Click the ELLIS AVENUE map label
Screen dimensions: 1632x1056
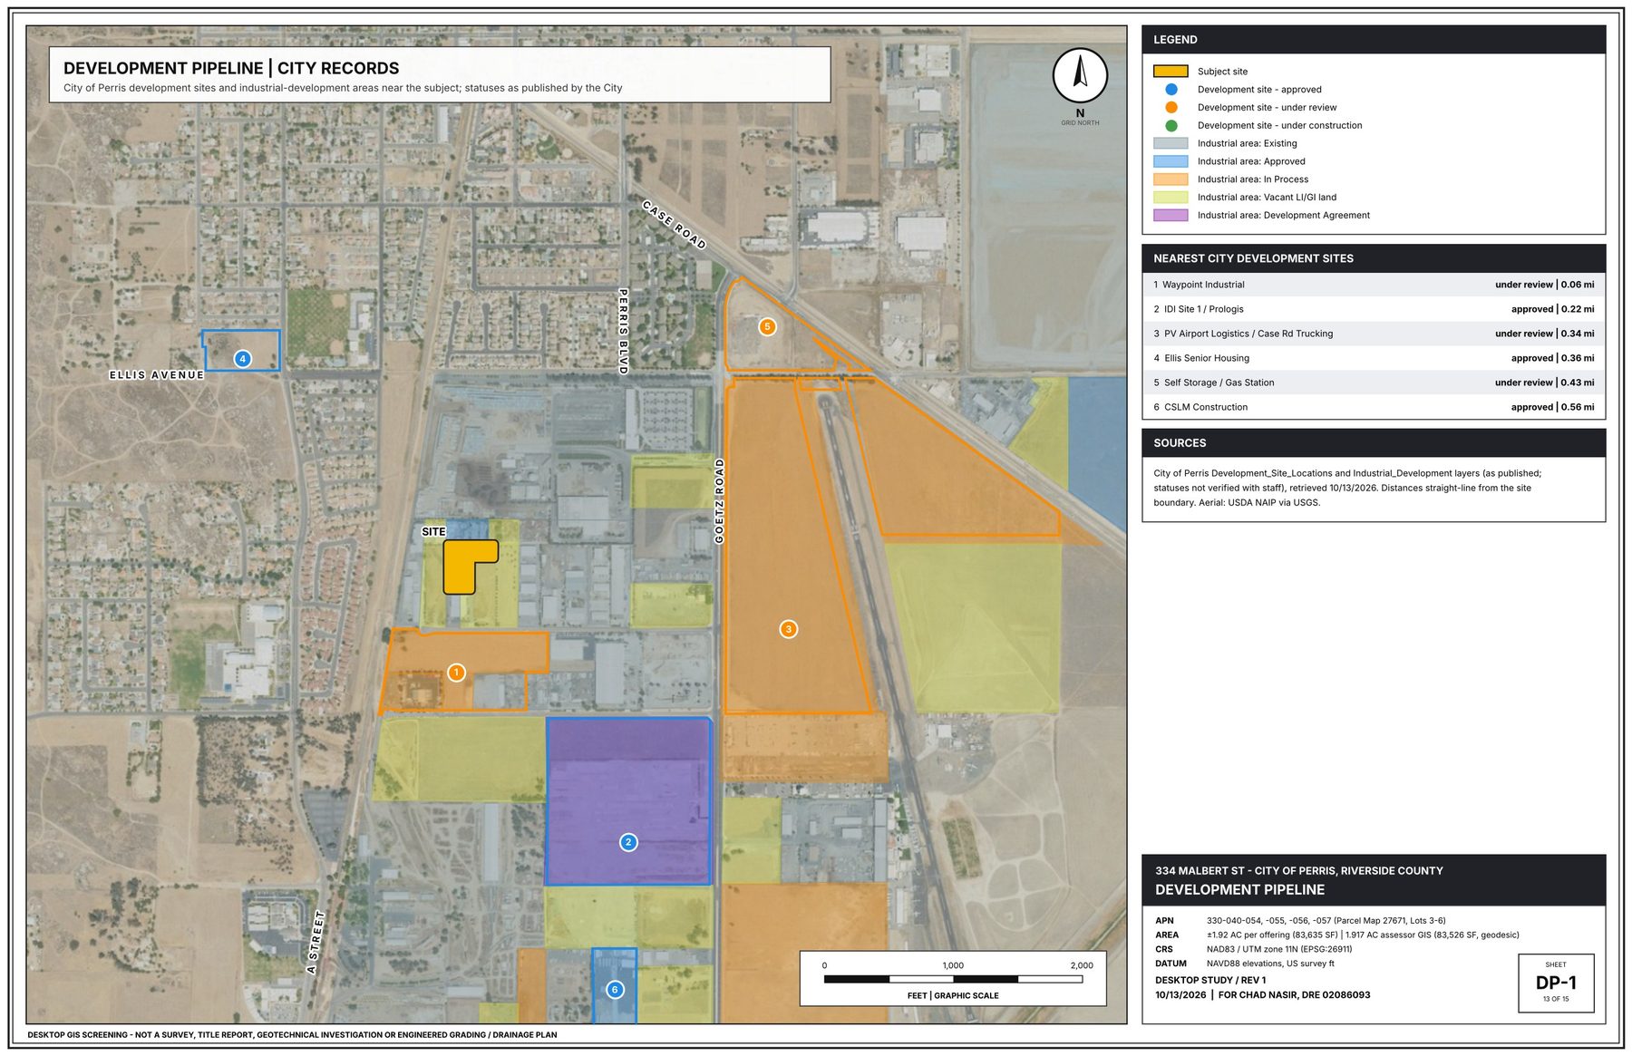click(x=157, y=375)
